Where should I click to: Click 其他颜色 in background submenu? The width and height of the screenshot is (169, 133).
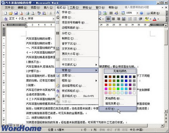[x=118, y=98]
